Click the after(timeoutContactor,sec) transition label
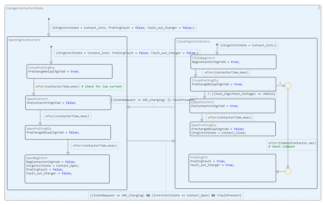 pos(292,145)
